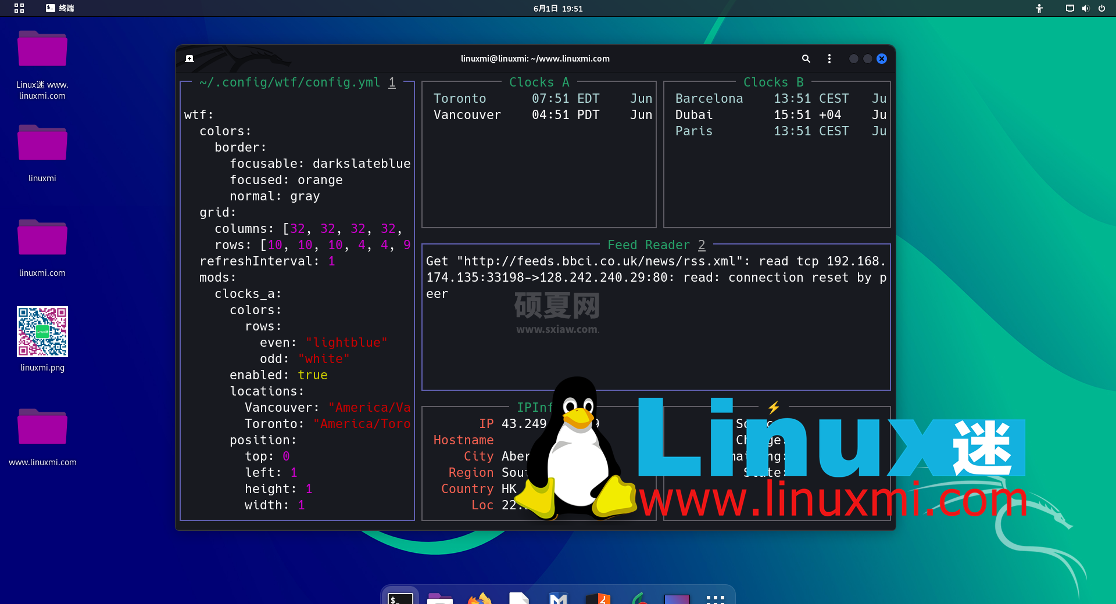Open the clock showing 6月1日 19:51
The width and height of the screenshot is (1116, 604).
(x=558, y=8)
